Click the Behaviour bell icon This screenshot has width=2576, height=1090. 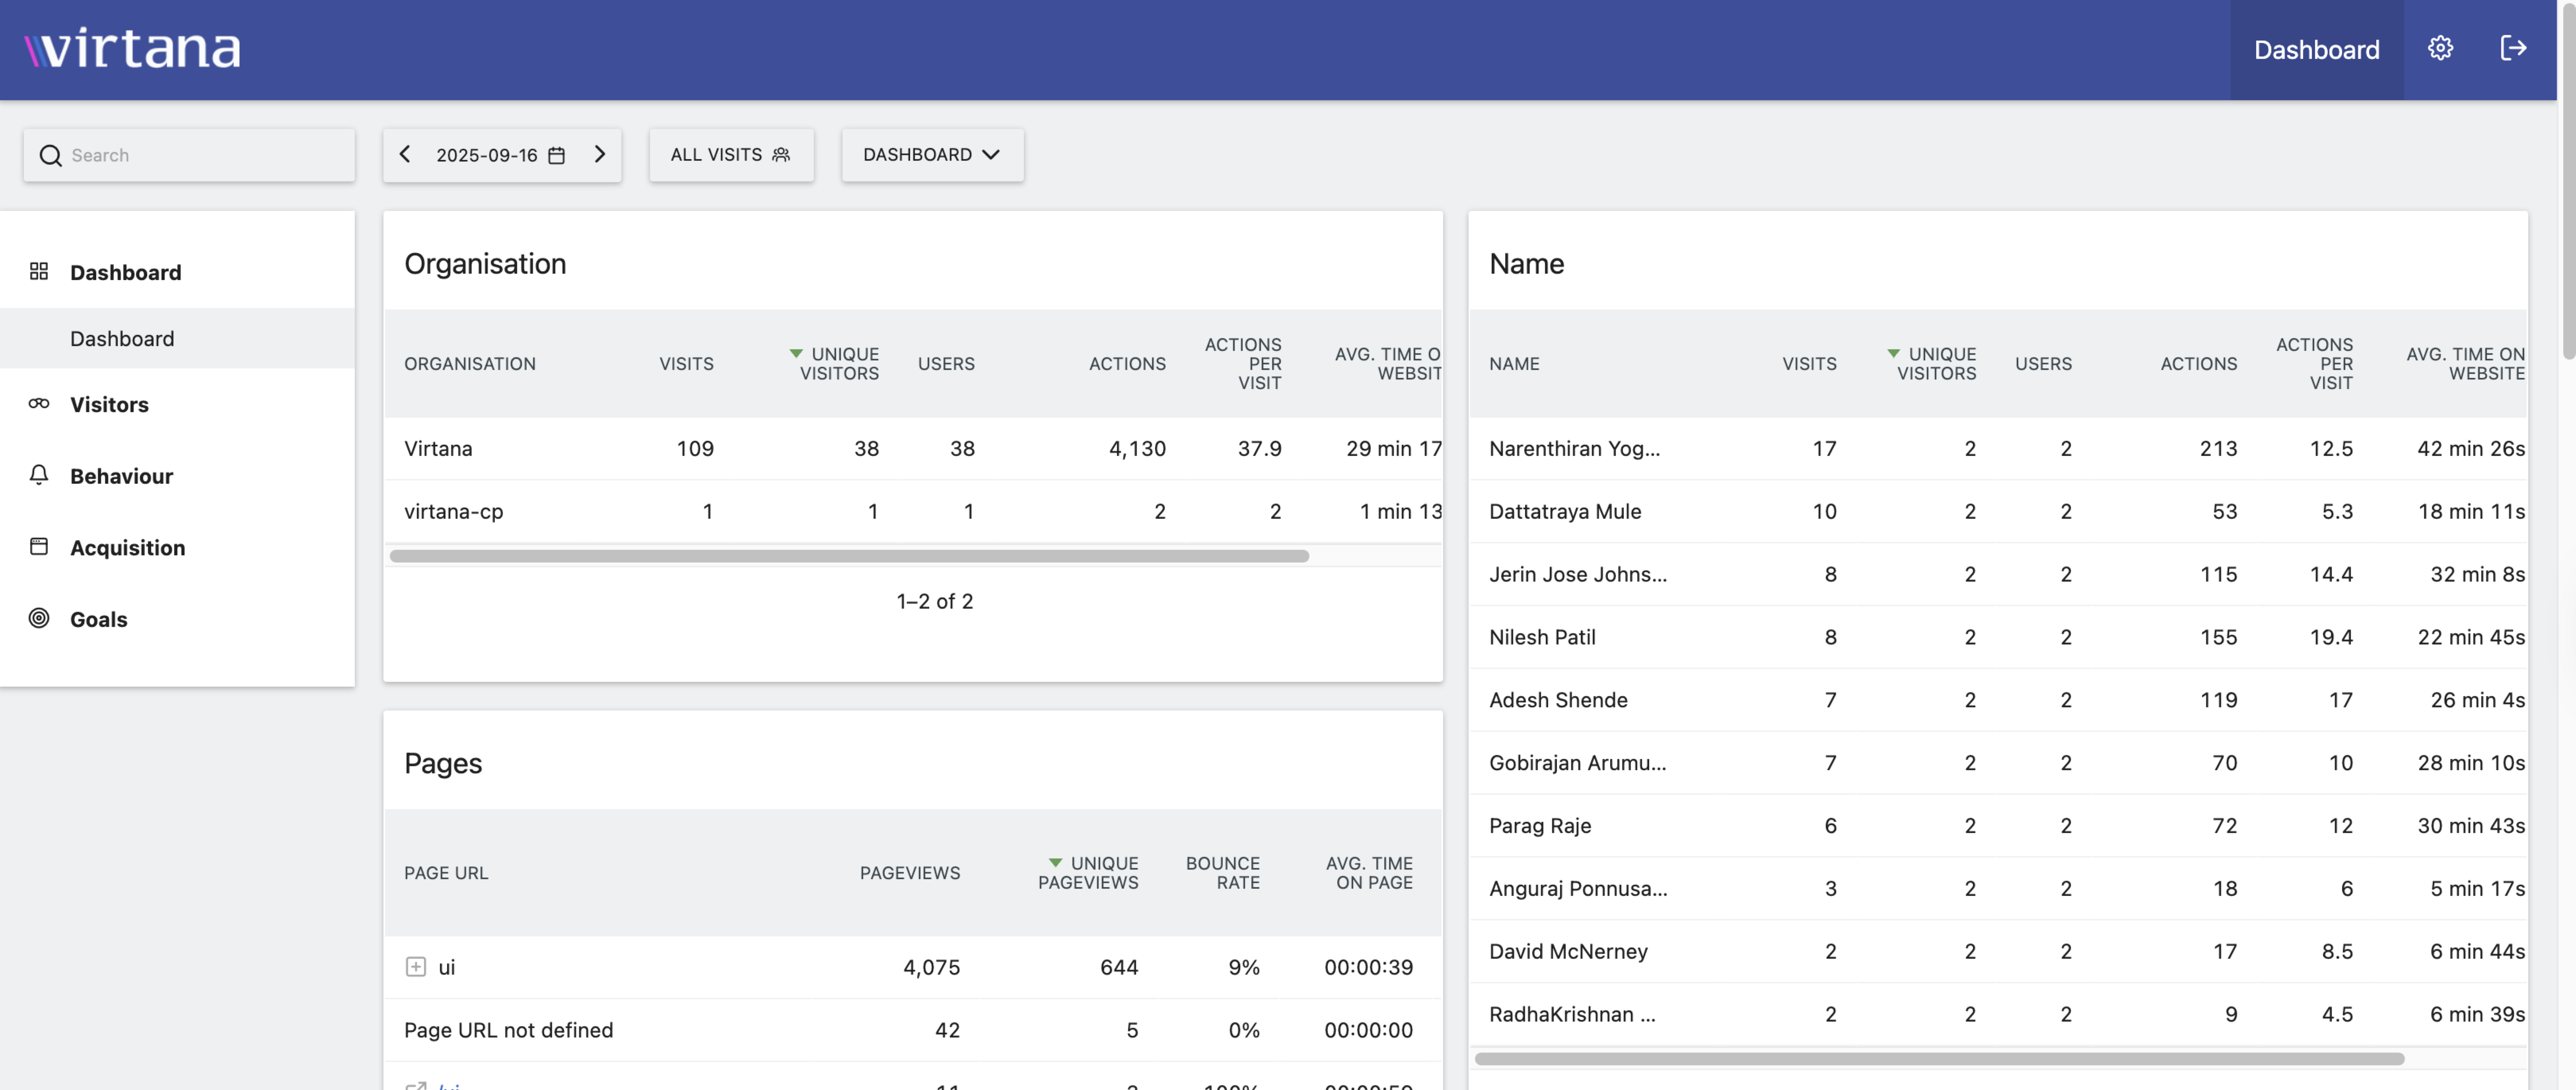point(39,474)
